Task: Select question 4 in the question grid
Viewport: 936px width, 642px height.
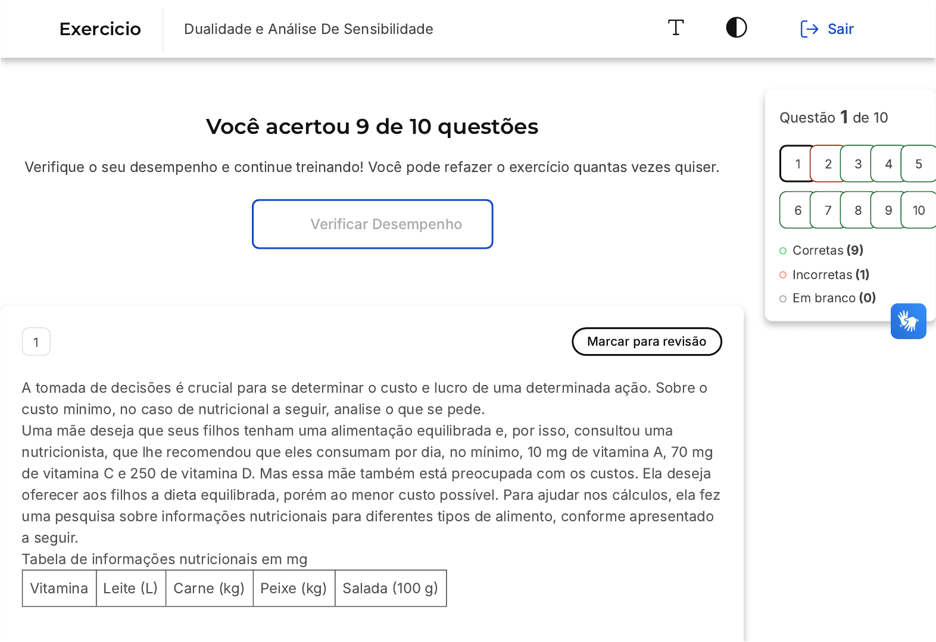Action: coord(888,164)
